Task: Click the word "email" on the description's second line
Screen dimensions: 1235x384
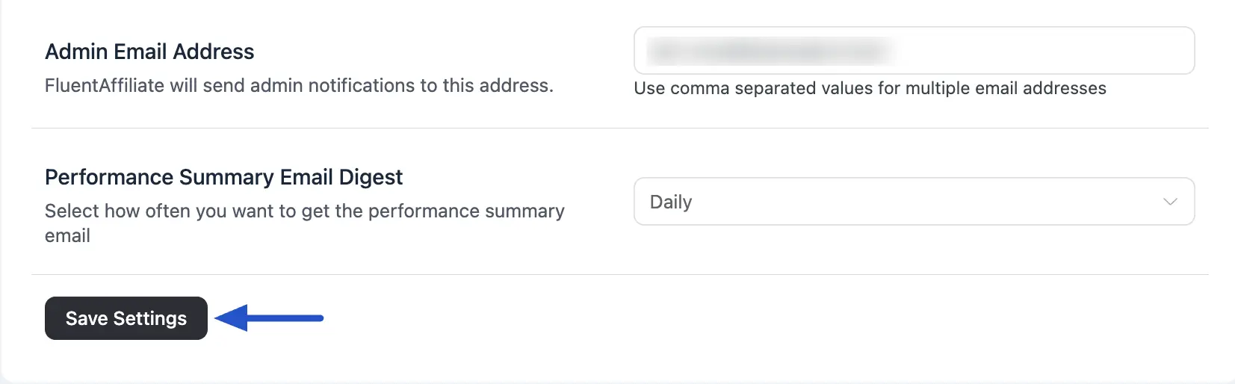Action: 67,236
